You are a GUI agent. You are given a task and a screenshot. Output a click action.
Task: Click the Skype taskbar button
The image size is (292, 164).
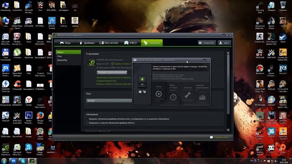click(23, 161)
